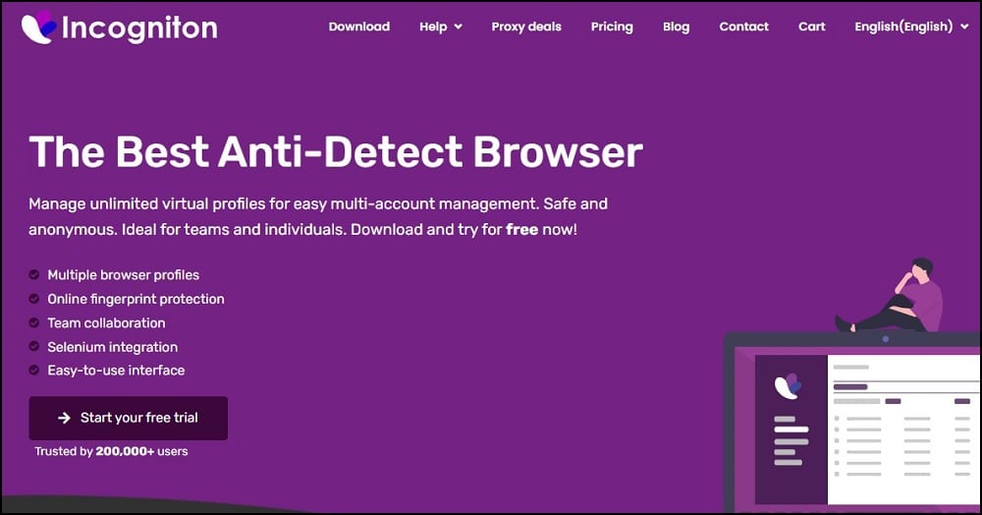Open the Pricing page
Screen dimensions: 982x515
pyautogui.click(x=612, y=27)
